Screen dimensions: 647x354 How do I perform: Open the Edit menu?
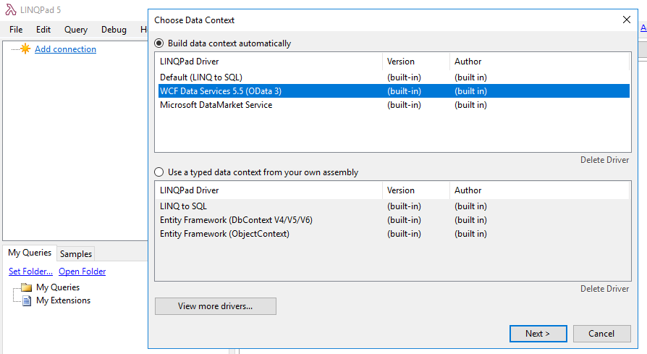43,30
